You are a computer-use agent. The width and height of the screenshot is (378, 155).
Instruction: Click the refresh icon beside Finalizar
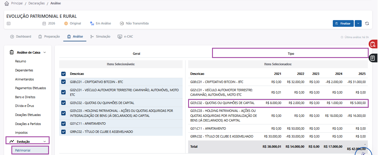[x=367, y=23]
